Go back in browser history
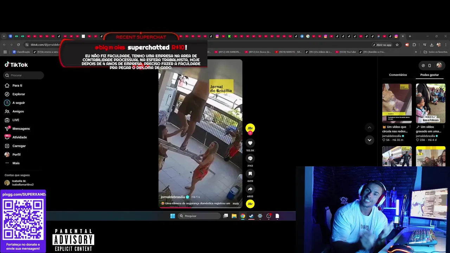This screenshot has height=253, width=450. point(4,45)
